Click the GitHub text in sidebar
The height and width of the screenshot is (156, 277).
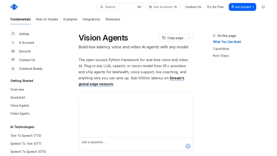click(24, 34)
